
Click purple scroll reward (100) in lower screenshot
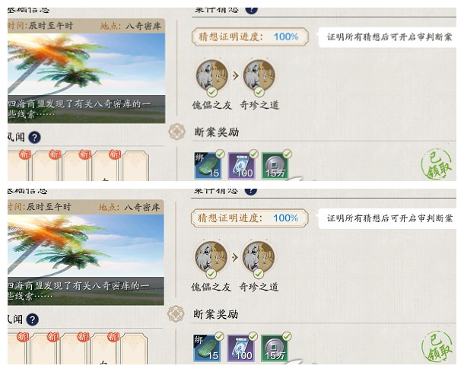tap(240, 348)
